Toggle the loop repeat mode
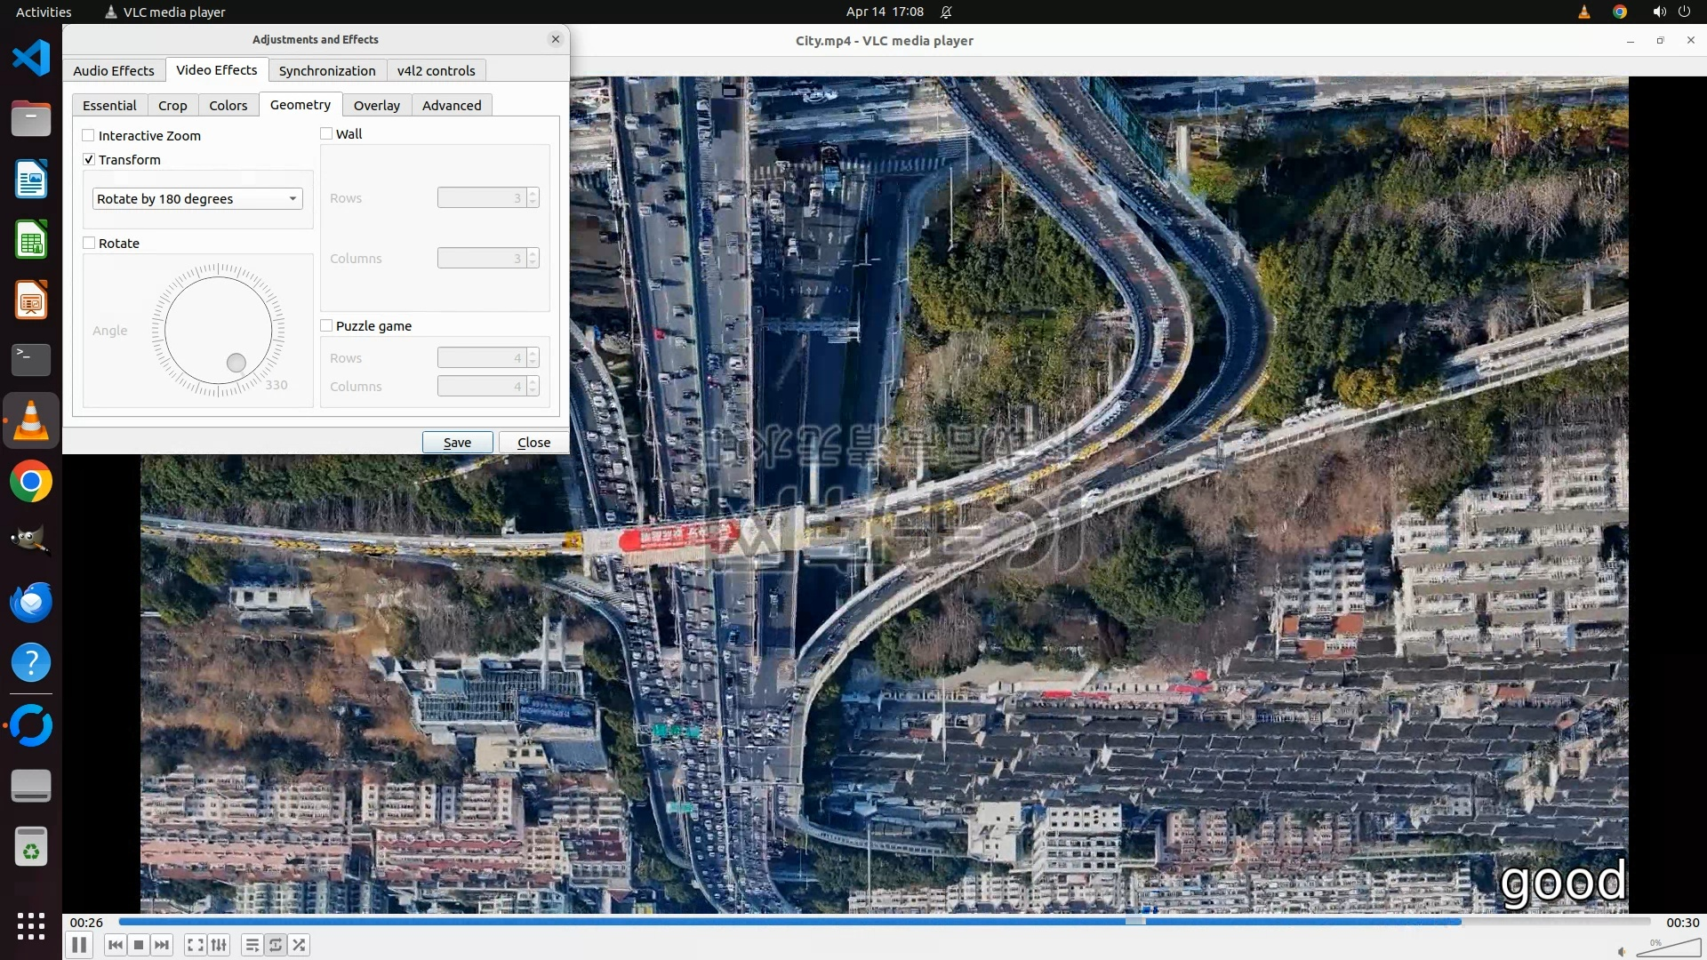The width and height of the screenshot is (1707, 960). [276, 945]
